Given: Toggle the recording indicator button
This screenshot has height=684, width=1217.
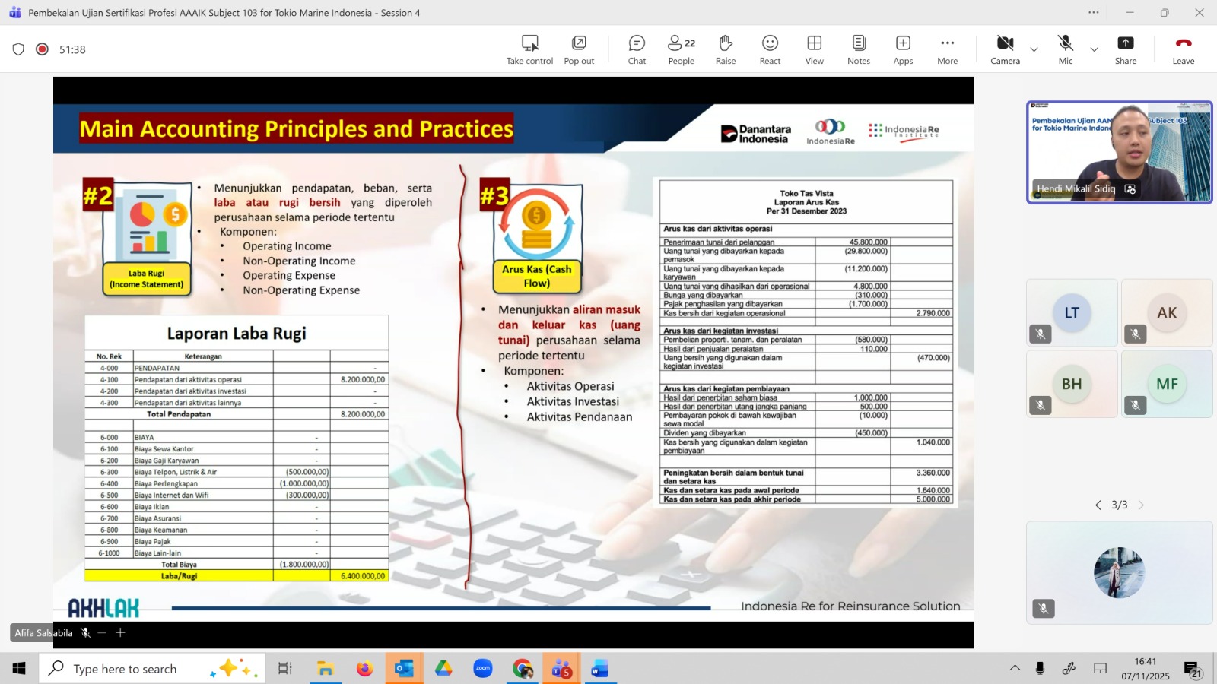Looking at the screenshot, I should (x=43, y=49).
